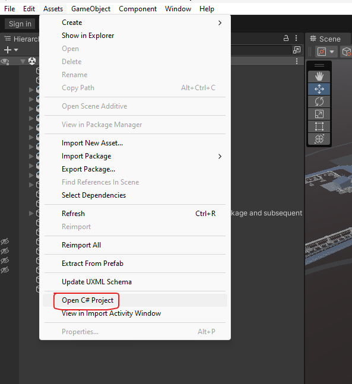Switch to the Scene tab
This screenshot has width=352, height=384.
click(x=325, y=39)
